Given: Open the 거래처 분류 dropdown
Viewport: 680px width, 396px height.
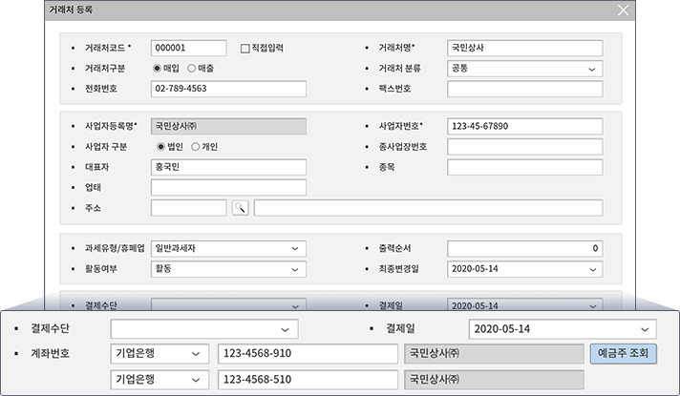Looking at the screenshot, I should pyautogui.click(x=593, y=69).
